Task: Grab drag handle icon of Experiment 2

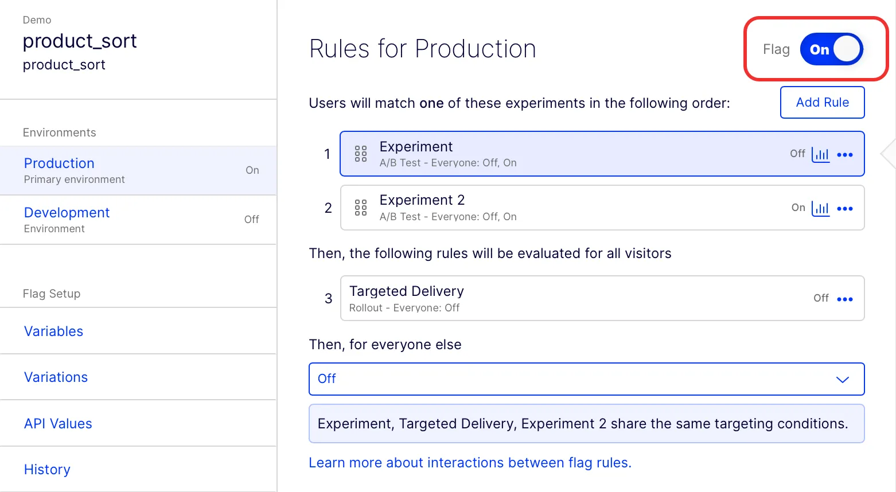Action: (361, 208)
